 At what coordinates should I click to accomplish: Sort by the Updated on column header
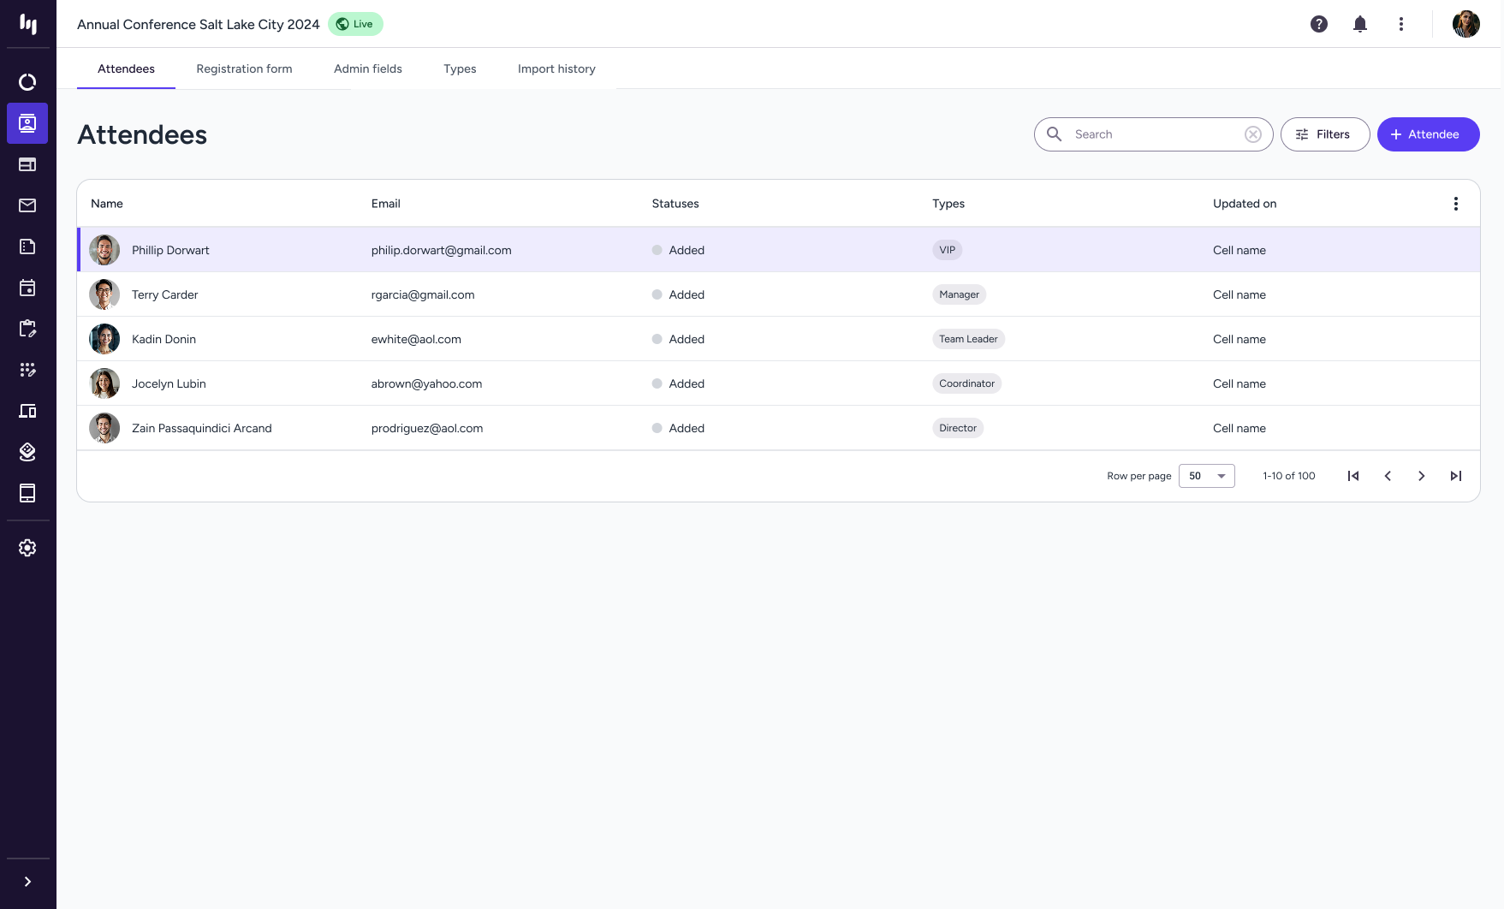1245,204
